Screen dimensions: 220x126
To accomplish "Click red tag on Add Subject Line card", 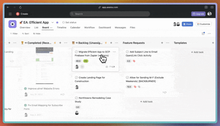I will click(x=134, y=61).
